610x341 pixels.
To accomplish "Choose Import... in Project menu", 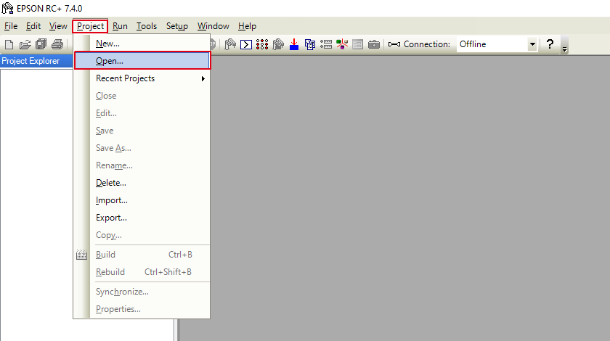I will (142, 200).
